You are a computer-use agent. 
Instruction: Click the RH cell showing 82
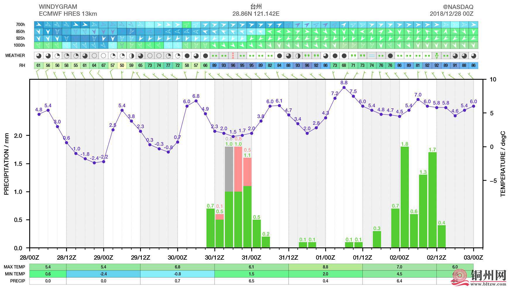pyautogui.click(x=270, y=65)
